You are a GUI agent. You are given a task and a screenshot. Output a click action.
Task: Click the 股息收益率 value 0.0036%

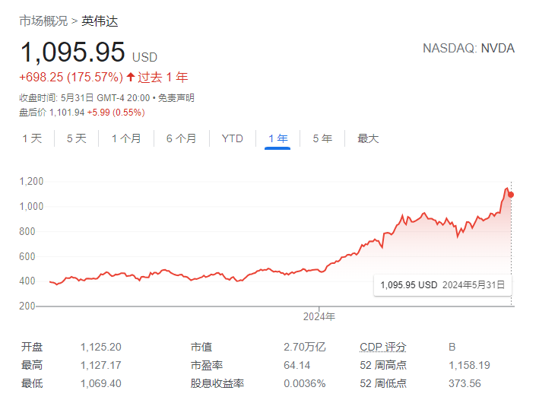pos(305,383)
